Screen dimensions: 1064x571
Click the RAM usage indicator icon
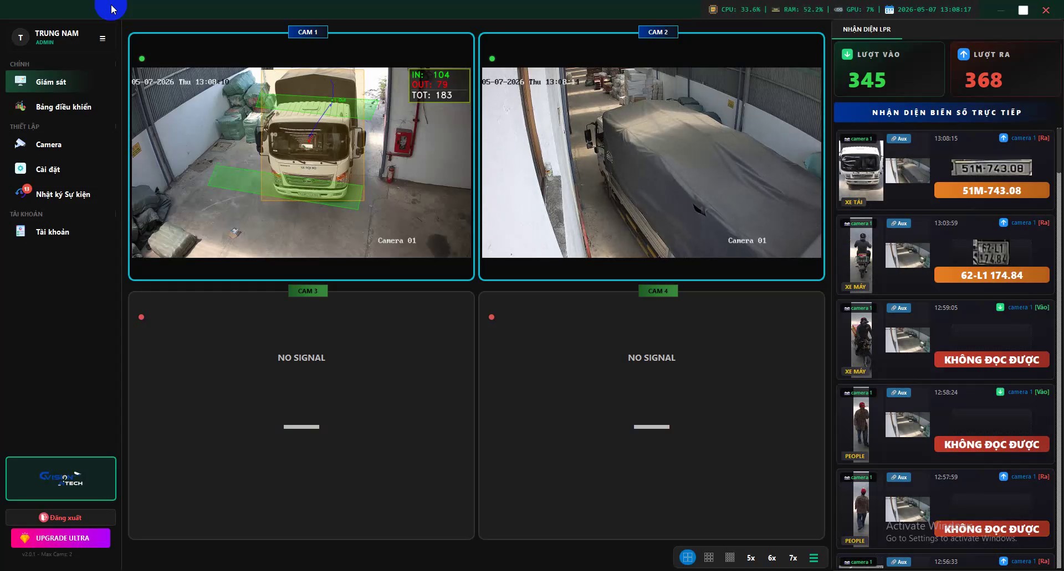[776, 9]
